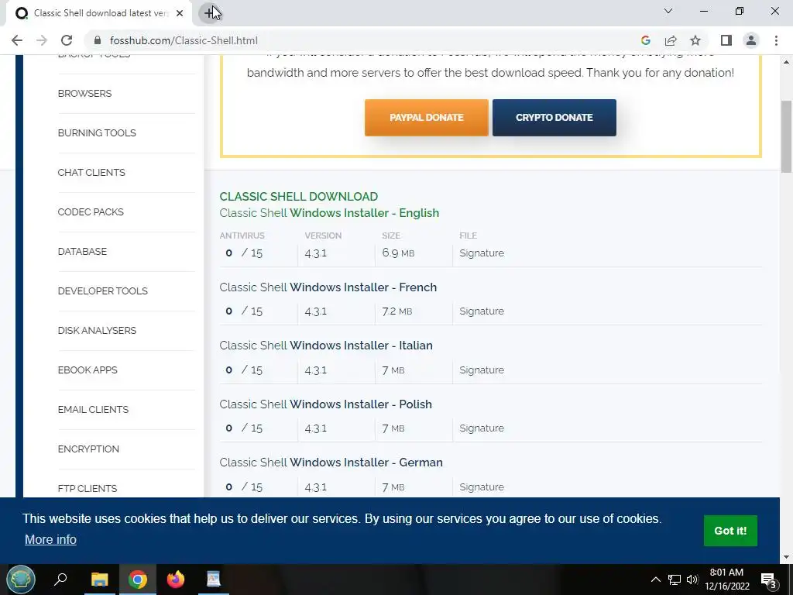
Task: Show hidden system tray icons
Action: tap(655, 580)
